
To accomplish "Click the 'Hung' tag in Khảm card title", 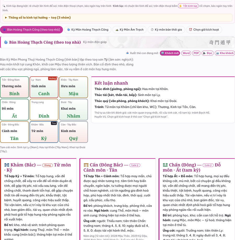I will [x=48, y=165].
